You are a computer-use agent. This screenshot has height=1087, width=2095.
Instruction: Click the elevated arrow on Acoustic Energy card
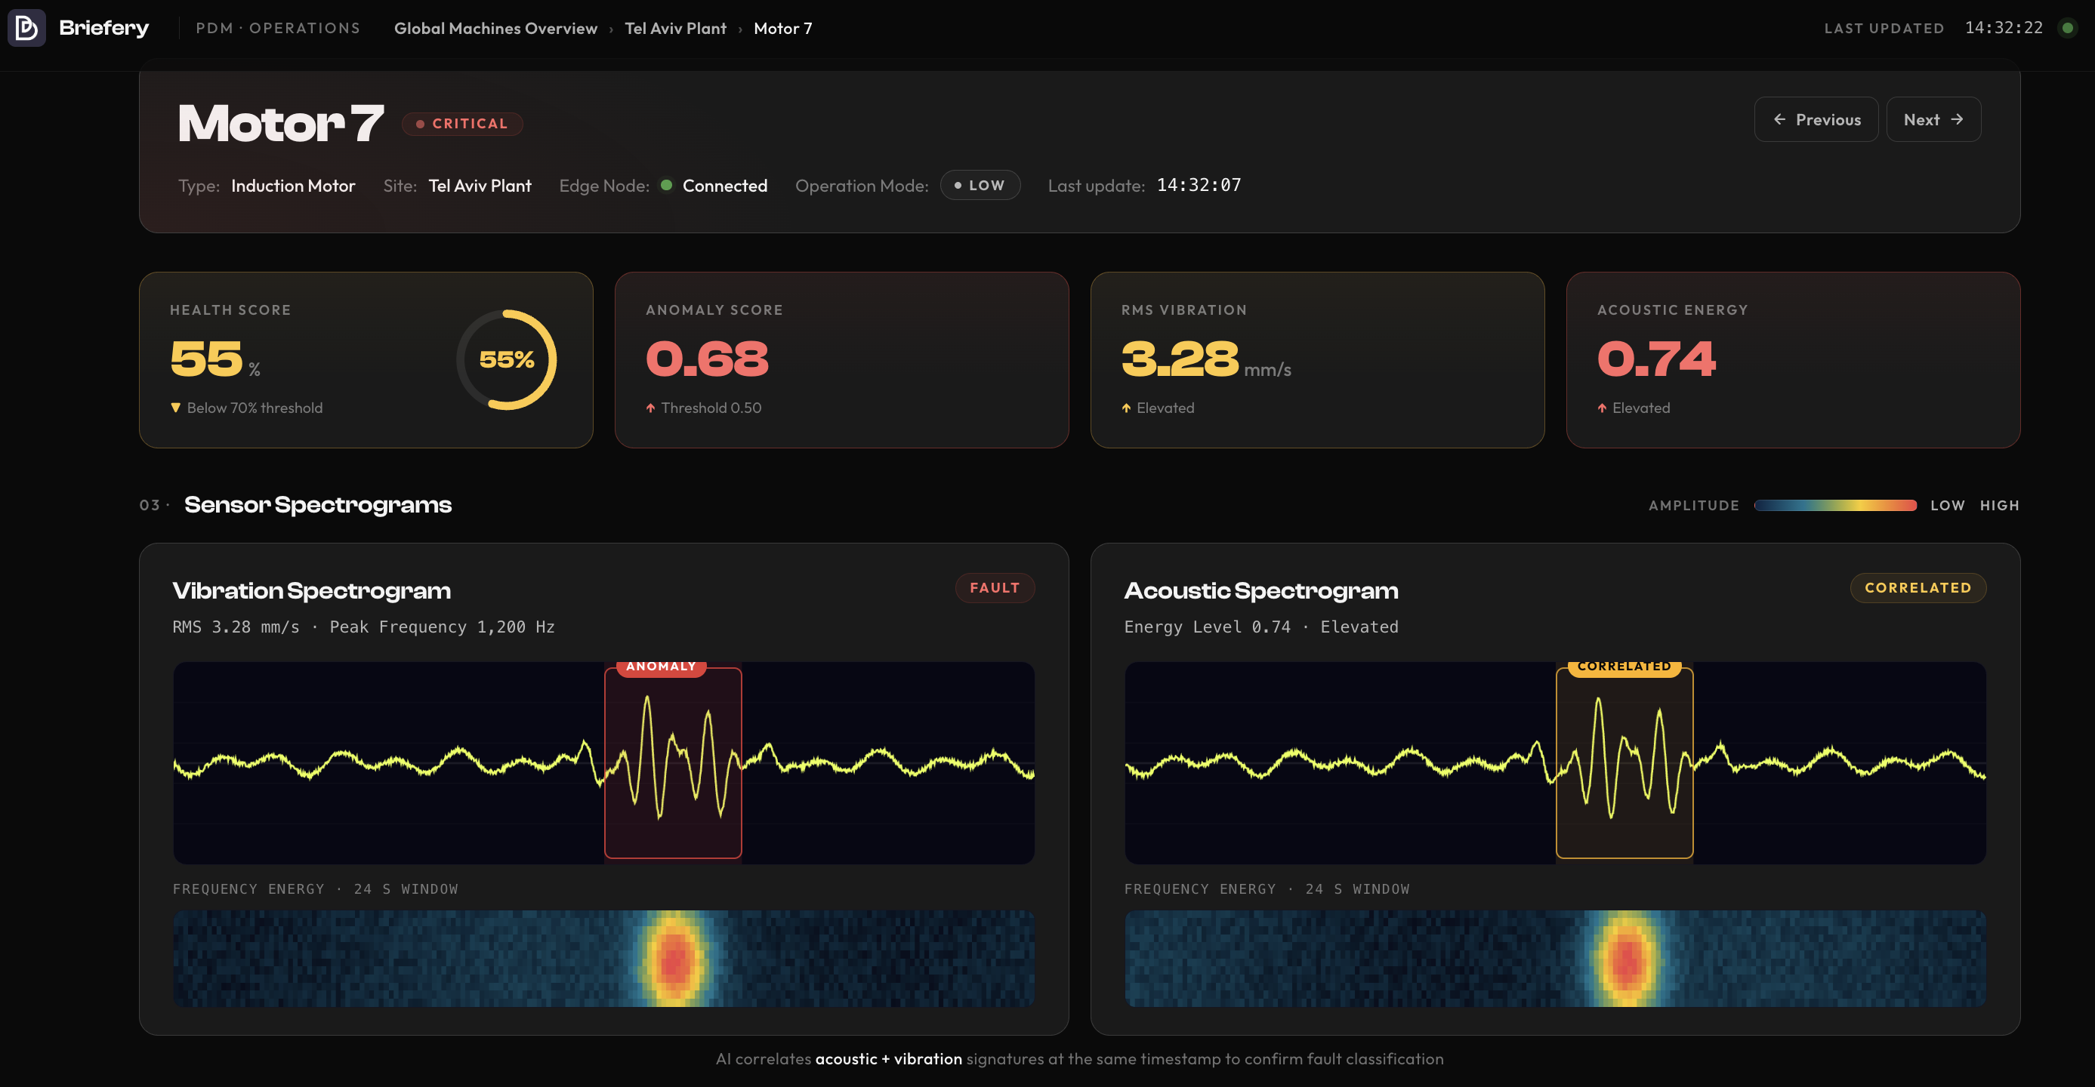(x=1601, y=408)
